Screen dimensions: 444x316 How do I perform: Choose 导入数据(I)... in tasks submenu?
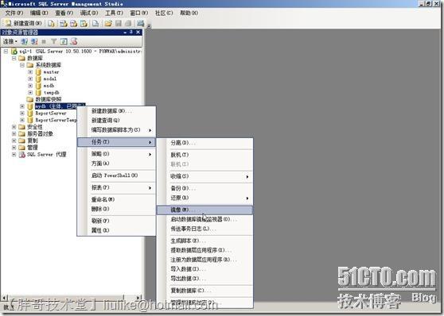[204, 269]
